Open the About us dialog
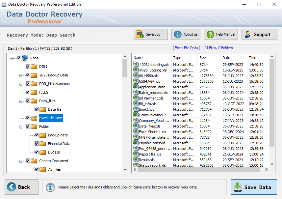 [x=186, y=34]
